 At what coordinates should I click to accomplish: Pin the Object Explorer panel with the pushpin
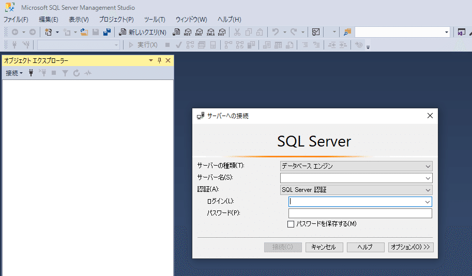coord(159,60)
